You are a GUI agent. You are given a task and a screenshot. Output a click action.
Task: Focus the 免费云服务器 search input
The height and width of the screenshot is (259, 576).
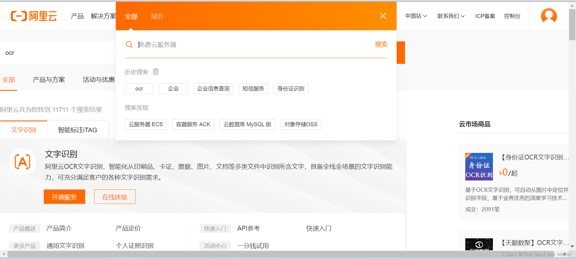click(253, 45)
